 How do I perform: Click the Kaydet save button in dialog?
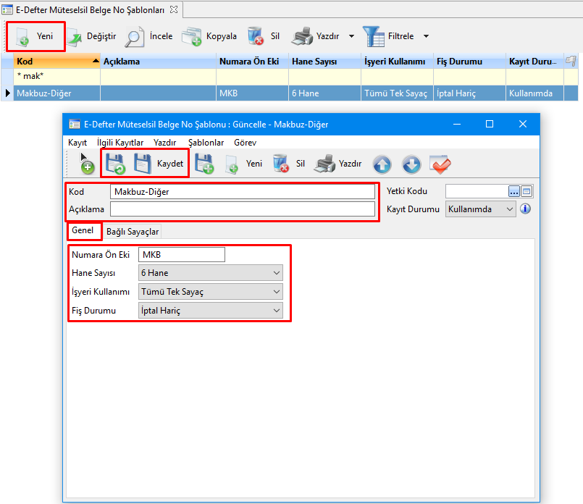(160, 164)
